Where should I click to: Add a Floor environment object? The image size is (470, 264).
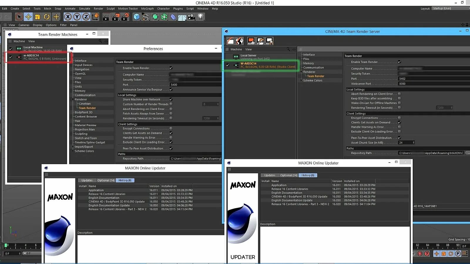tap(182, 17)
